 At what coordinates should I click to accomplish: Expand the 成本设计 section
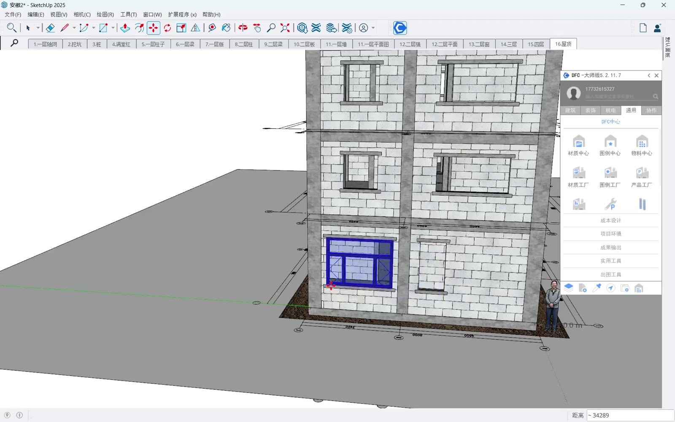pyautogui.click(x=610, y=220)
